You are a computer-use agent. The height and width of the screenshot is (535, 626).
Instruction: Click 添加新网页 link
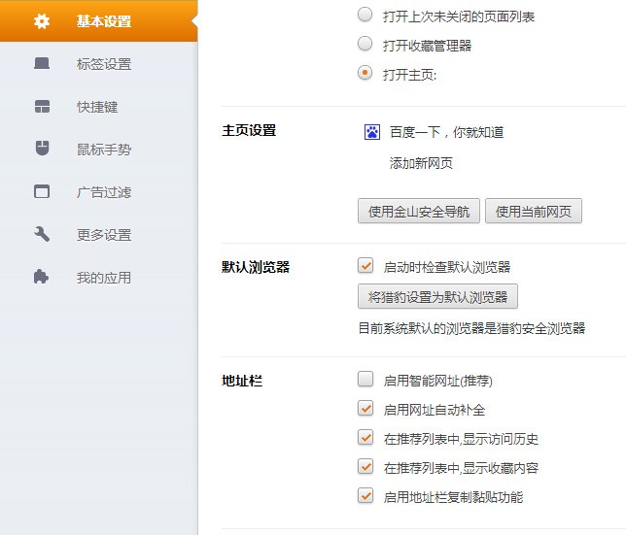tap(421, 163)
